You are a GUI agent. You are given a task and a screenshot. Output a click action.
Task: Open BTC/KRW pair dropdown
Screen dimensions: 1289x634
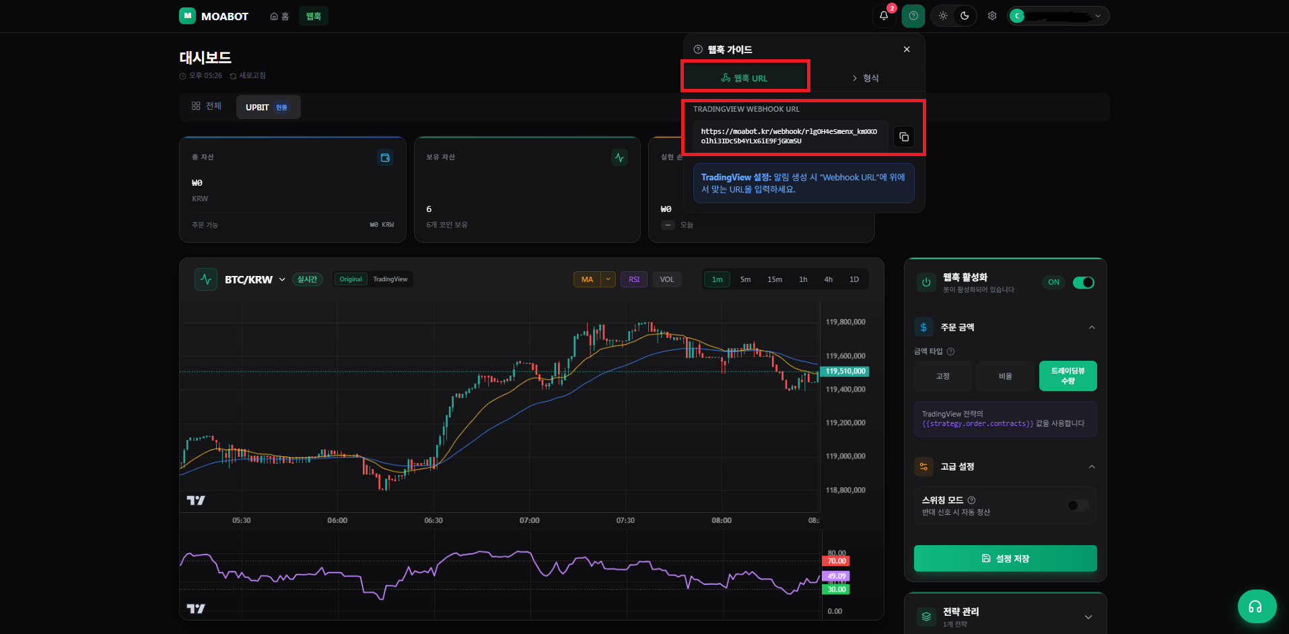(x=282, y=279)
